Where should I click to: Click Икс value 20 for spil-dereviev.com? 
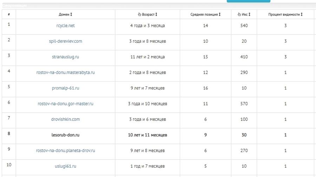click(x=244, y=41)
